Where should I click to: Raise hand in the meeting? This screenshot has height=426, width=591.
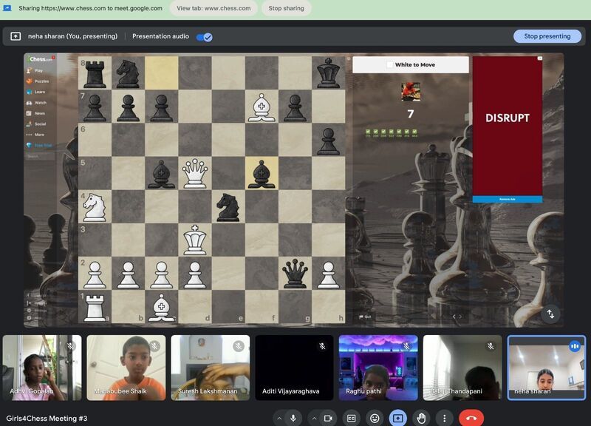tap(420, 418)
